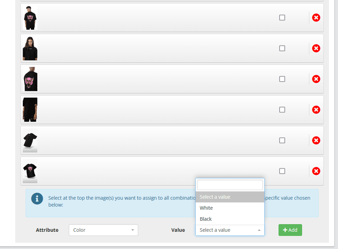Focus the dropdown search field
The image size is (338, 249).
click(230, 185)
